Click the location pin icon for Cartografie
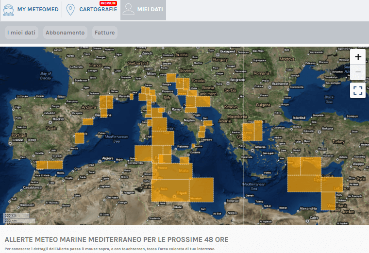The width and height of the screenshot is (369, 253). (70, 10)
